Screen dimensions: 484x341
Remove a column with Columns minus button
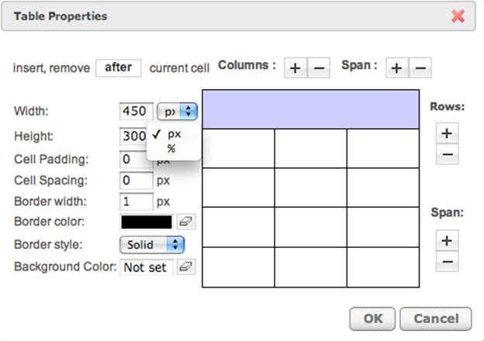pos(319,67)
